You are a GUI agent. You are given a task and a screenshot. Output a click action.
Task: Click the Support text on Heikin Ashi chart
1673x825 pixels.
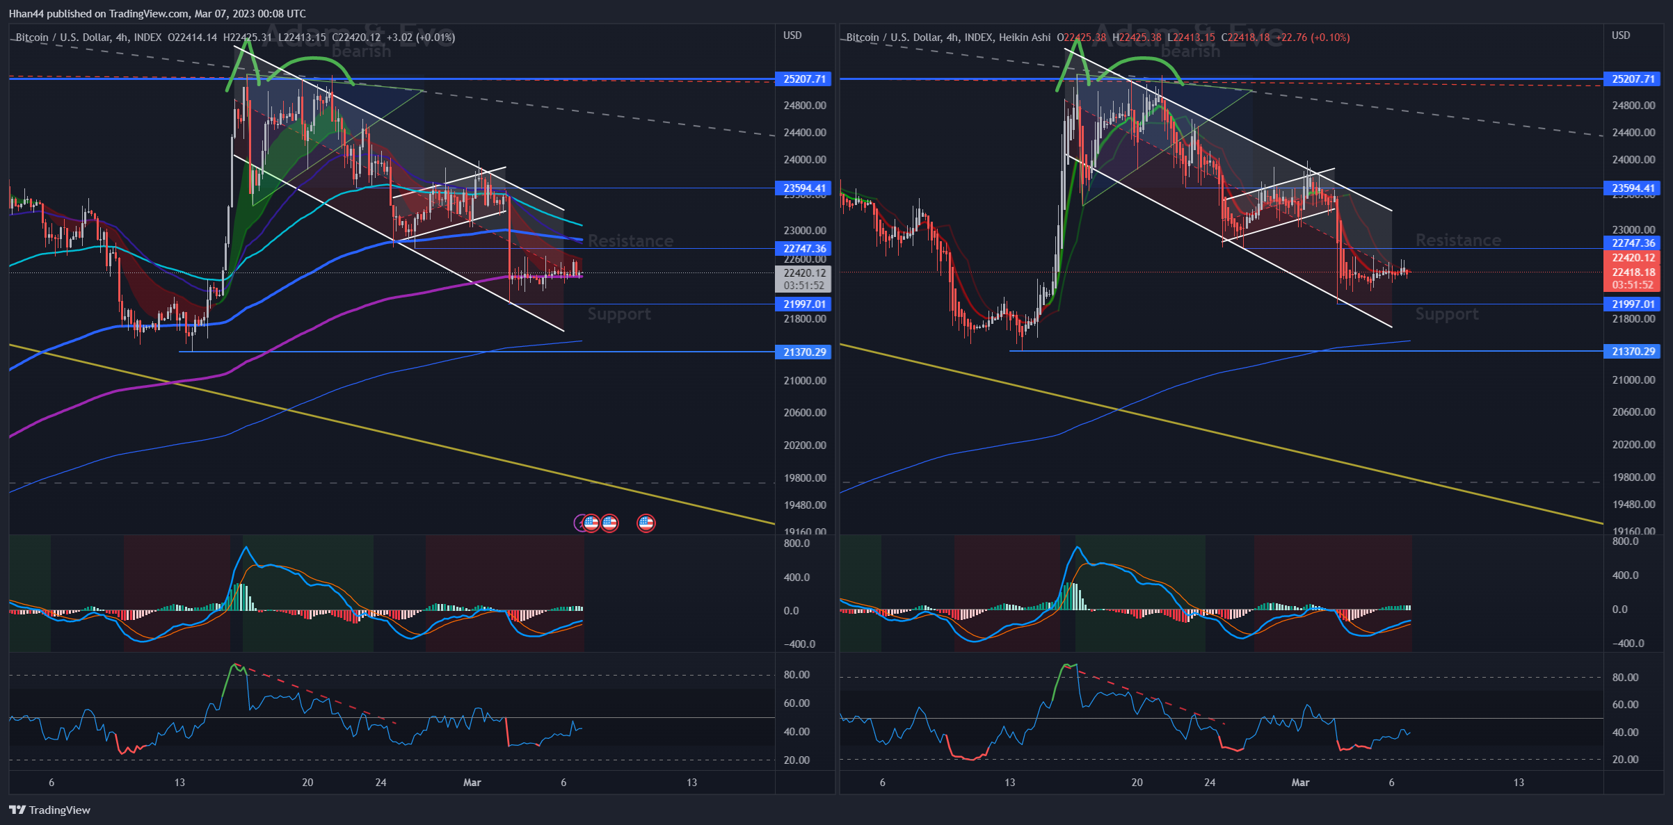1447,314
